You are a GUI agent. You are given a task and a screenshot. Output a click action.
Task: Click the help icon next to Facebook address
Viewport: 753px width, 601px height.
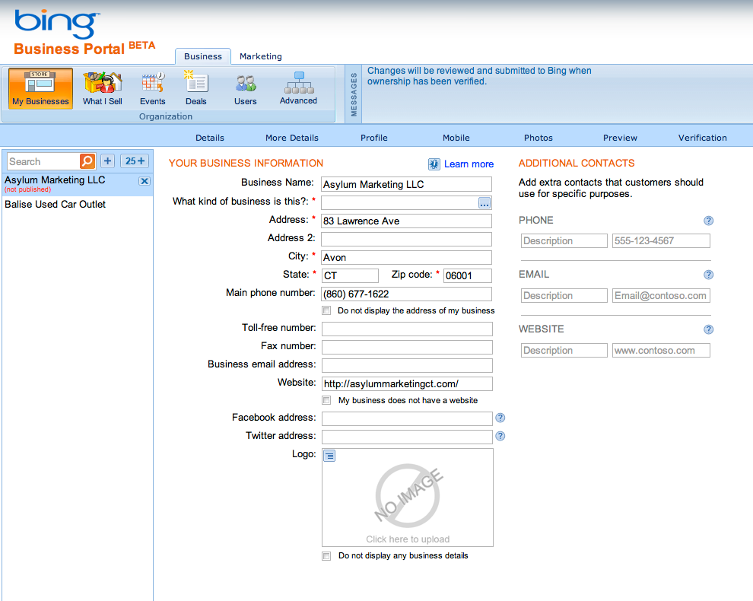(500, 418)
